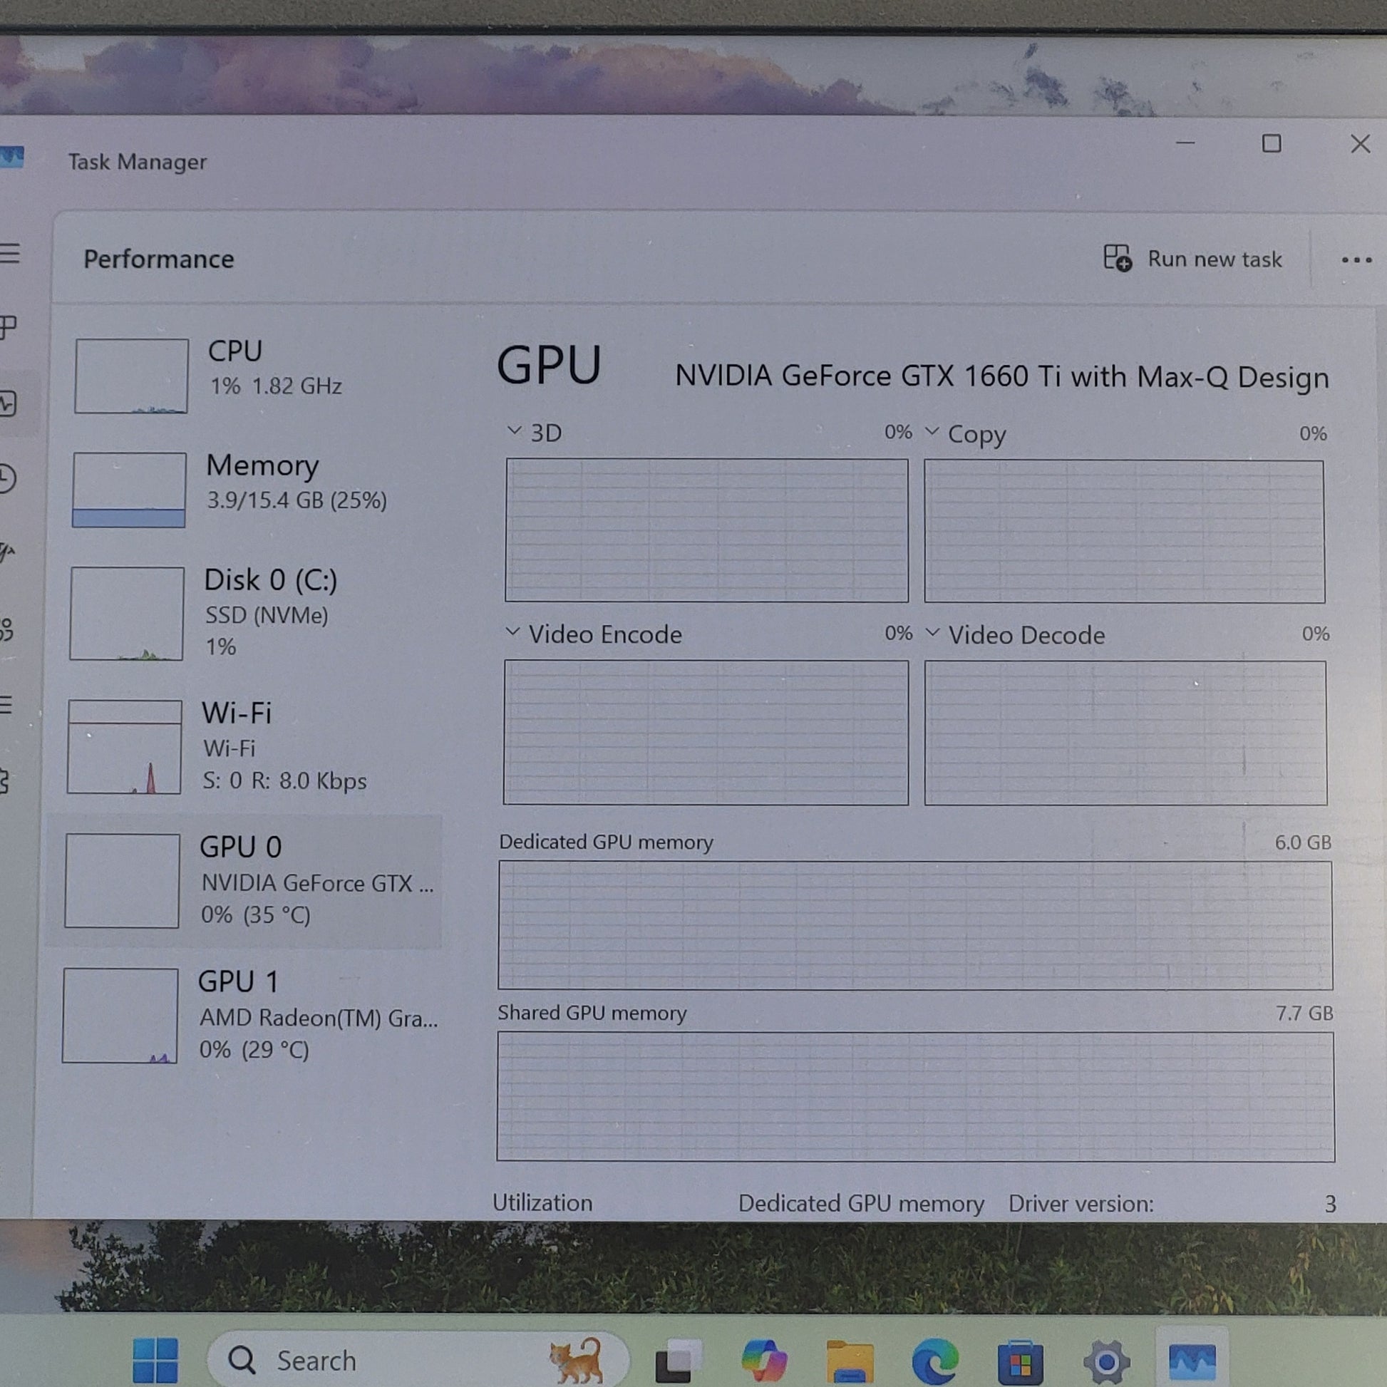1387x1387 pixels.
Task: Launch Copilot from the taskbar
Action: pos(765,1360)
